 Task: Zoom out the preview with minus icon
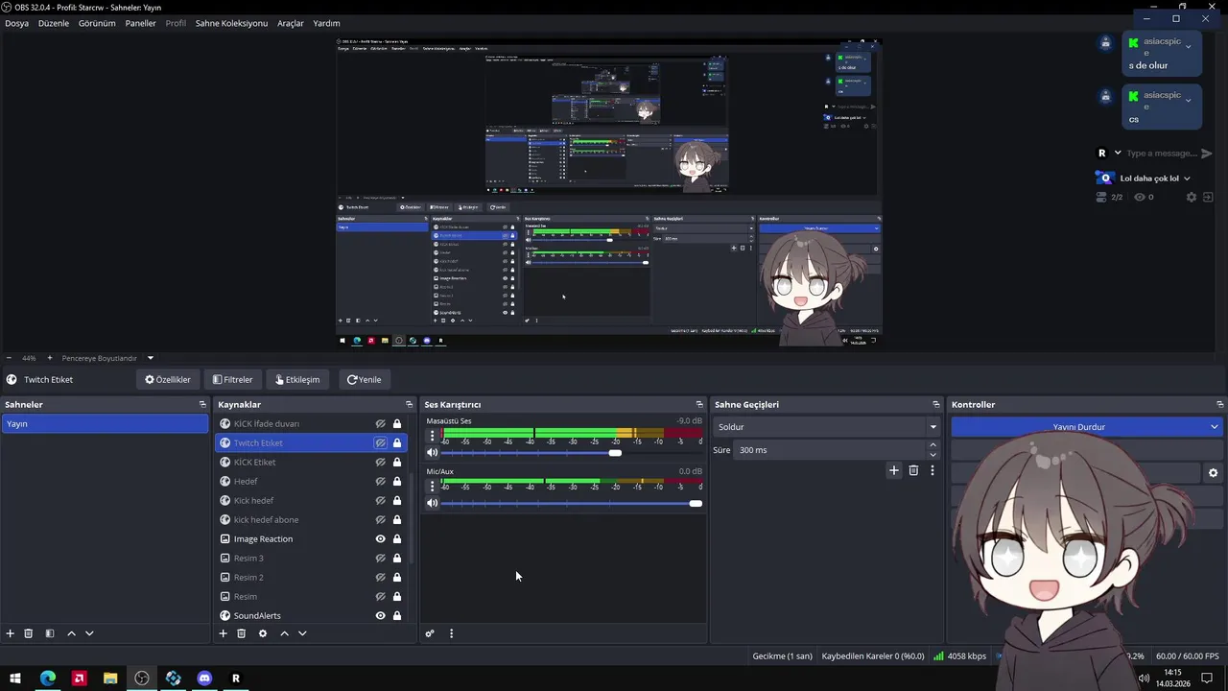(9, 358)
